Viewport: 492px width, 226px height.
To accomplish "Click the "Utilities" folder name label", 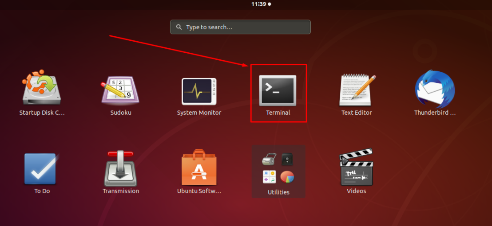I will (x=278, y=192).
